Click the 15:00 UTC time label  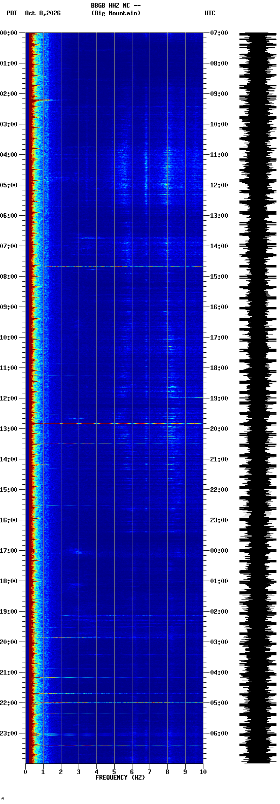click(219, 277)
